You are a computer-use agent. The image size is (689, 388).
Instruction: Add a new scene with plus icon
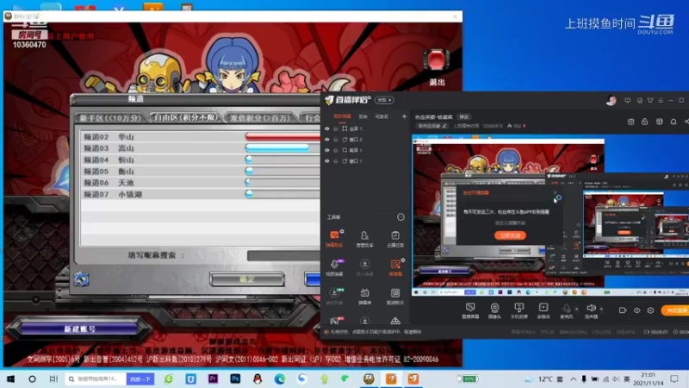coord(404,116)
